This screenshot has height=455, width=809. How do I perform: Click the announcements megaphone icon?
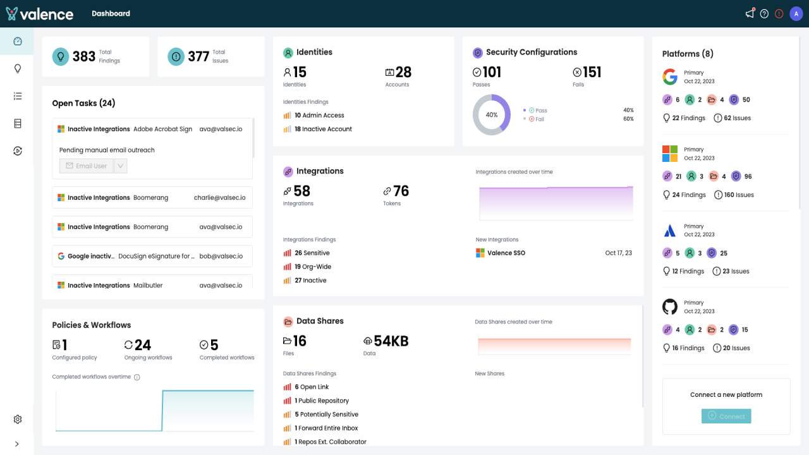point(750,13)
